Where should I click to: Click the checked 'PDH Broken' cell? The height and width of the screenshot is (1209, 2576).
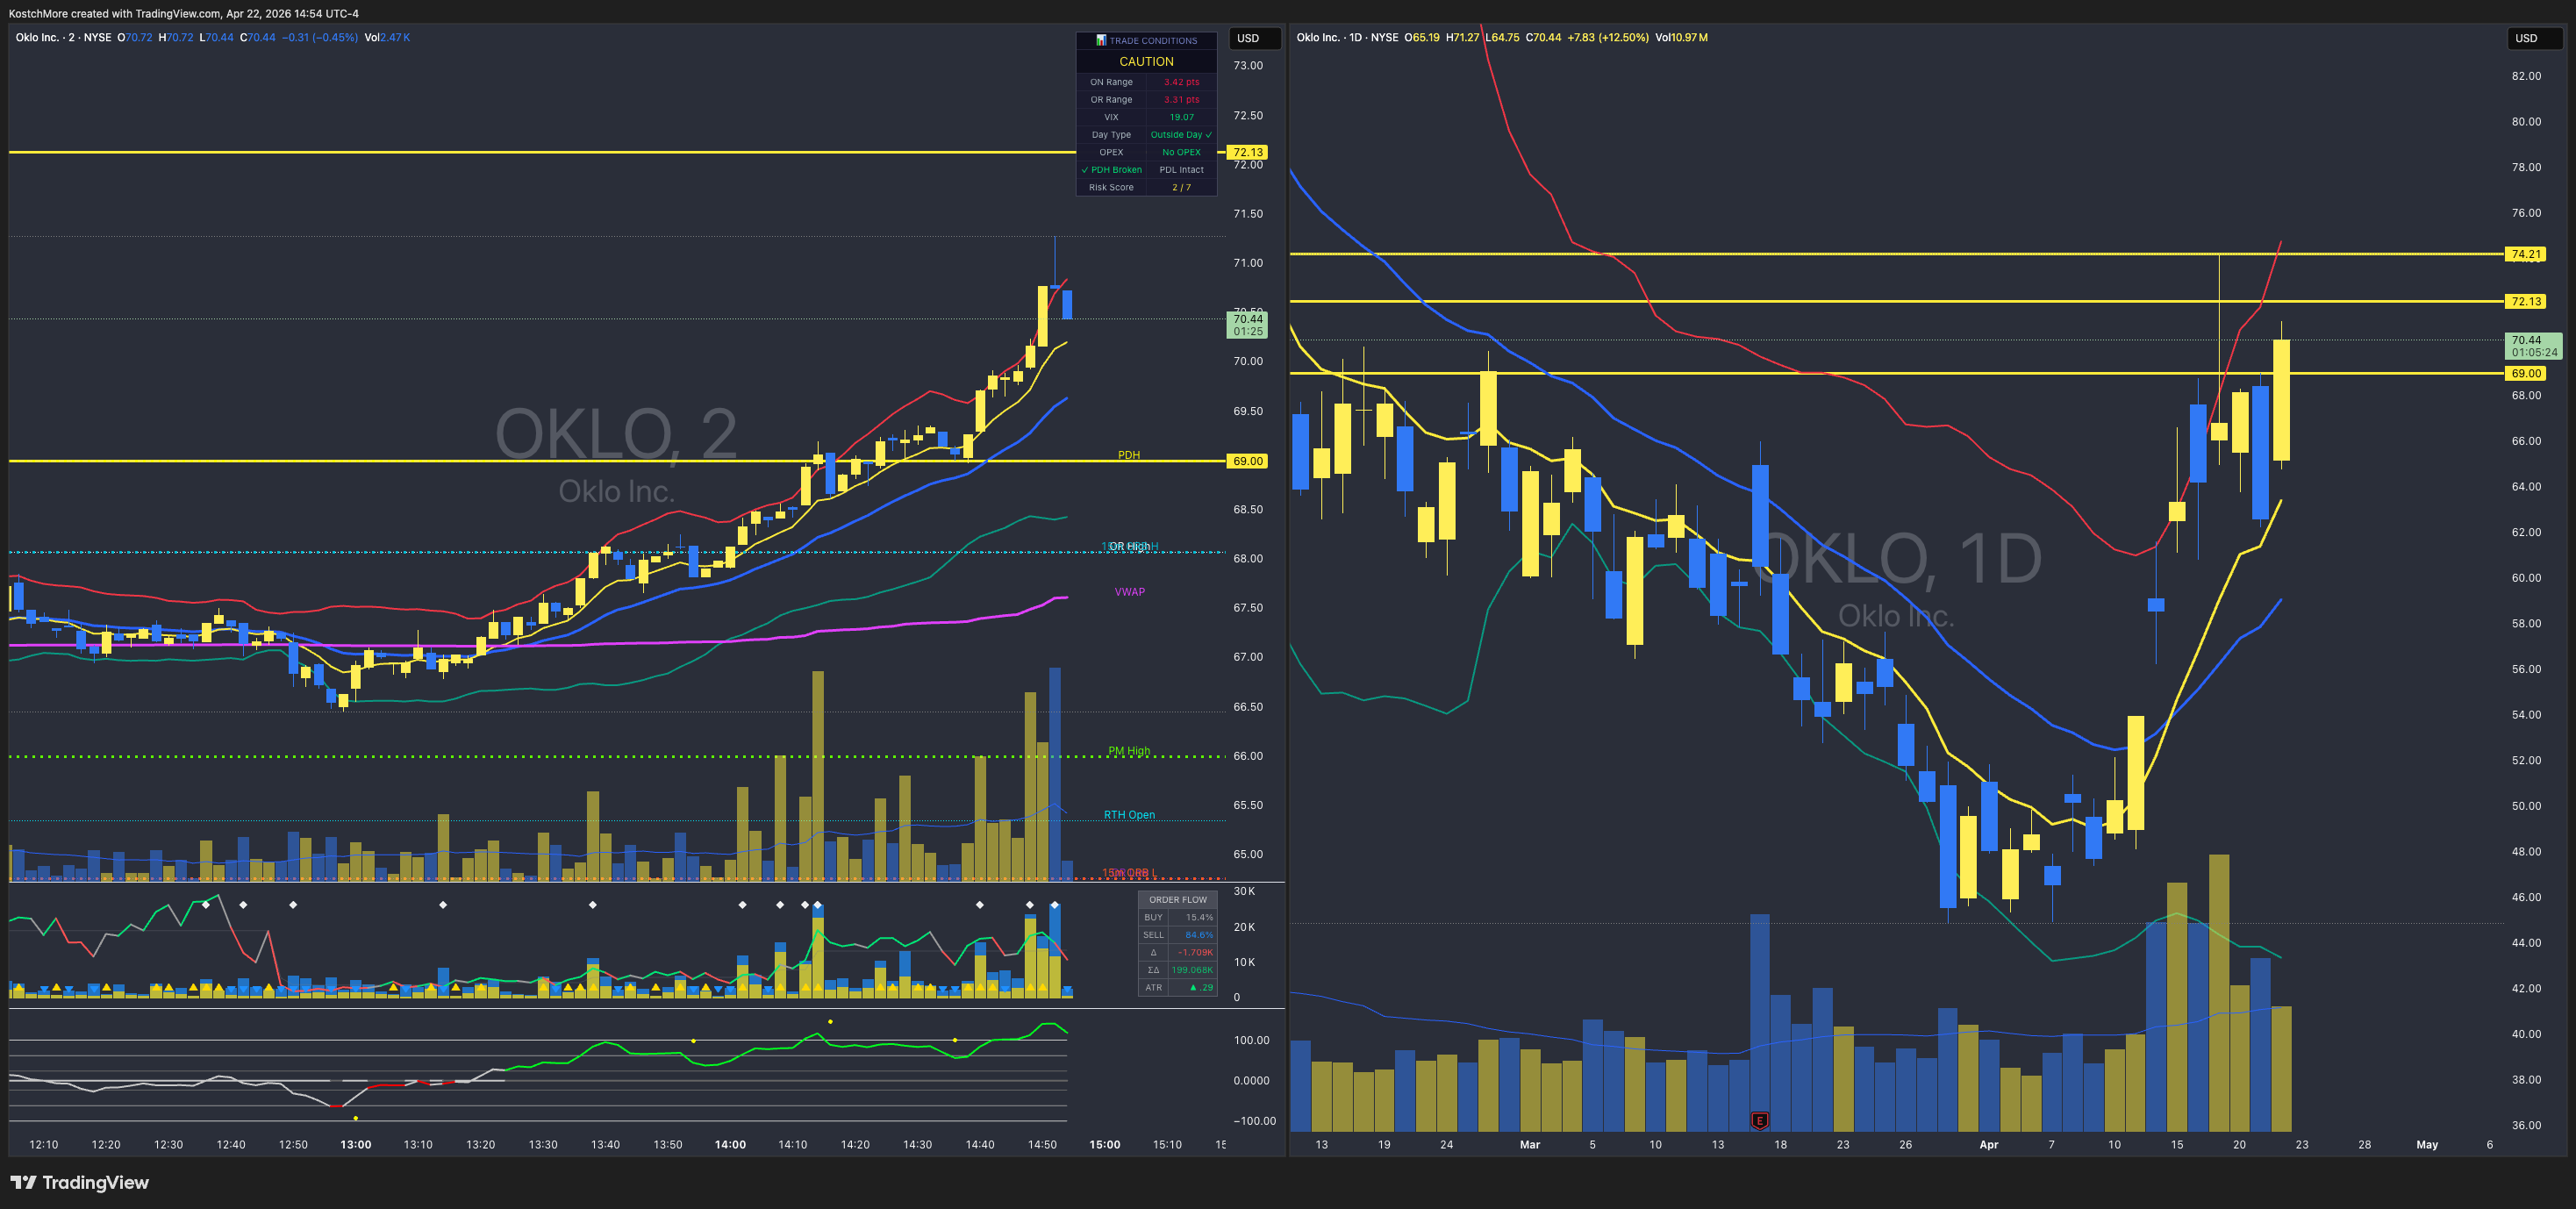1111,170
